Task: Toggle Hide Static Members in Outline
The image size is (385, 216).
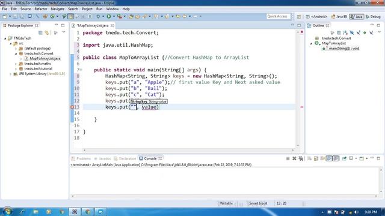Action: click(x=359, y=32)
